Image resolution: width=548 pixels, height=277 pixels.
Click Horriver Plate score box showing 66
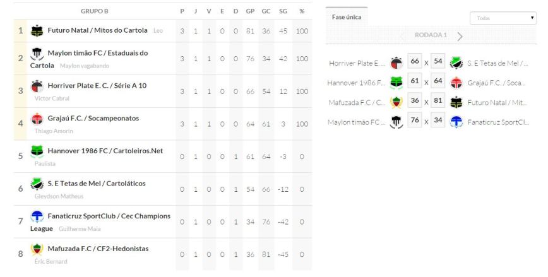pos(415,62)
